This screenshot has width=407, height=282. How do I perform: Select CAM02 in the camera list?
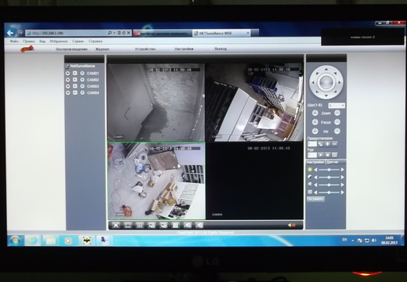click(93, 80)
